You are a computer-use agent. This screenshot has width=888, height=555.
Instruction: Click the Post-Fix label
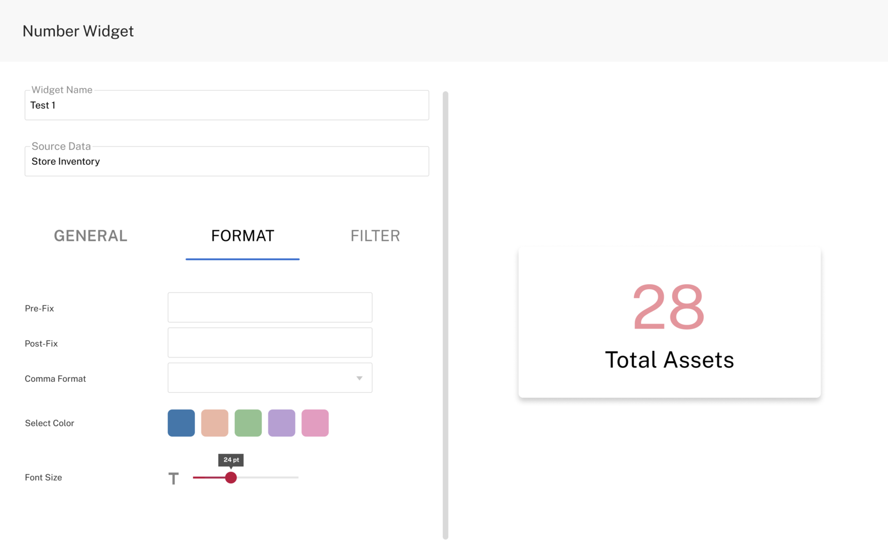(41, 344)
